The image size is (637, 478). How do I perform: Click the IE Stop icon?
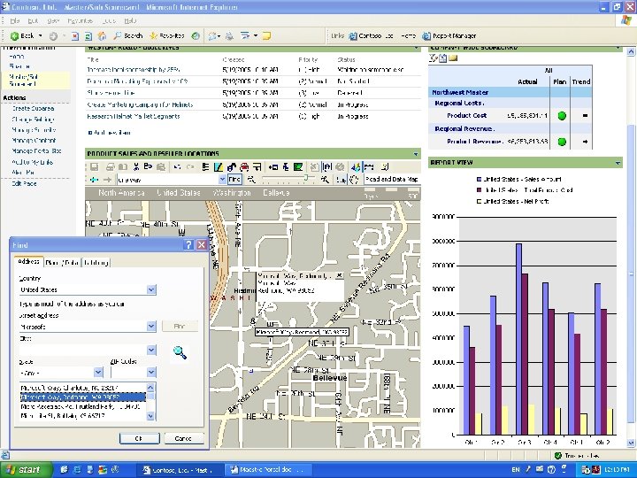[x=75, y=36]
